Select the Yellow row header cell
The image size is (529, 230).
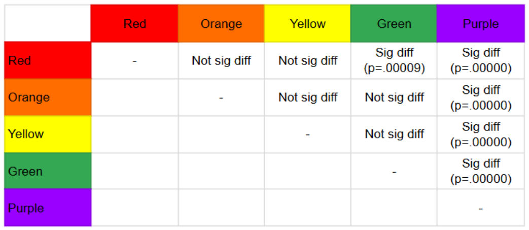click(x=48, y=134)
